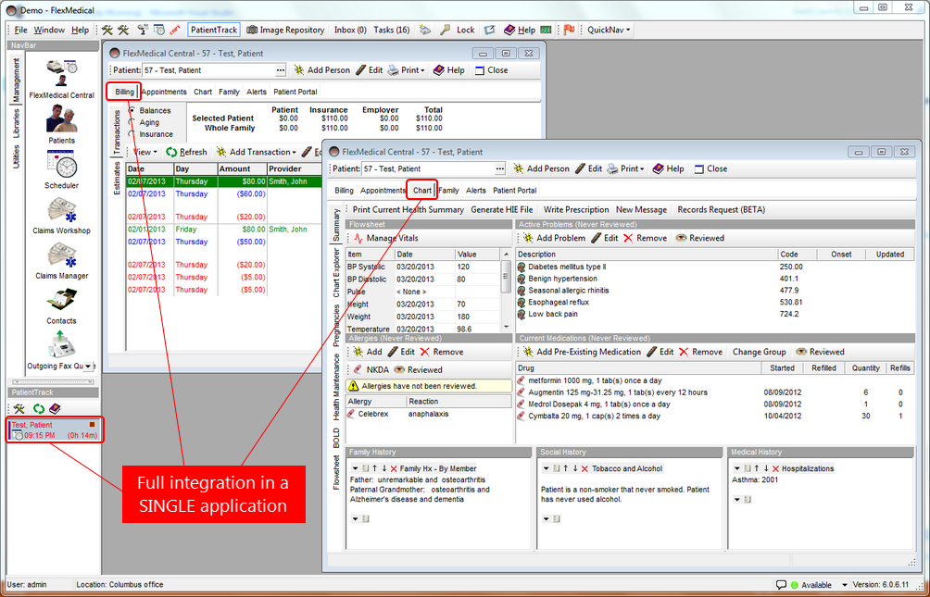Click Records Request (BETA)
Viewport: 930px width, 597px height.
tap(722, 210)
